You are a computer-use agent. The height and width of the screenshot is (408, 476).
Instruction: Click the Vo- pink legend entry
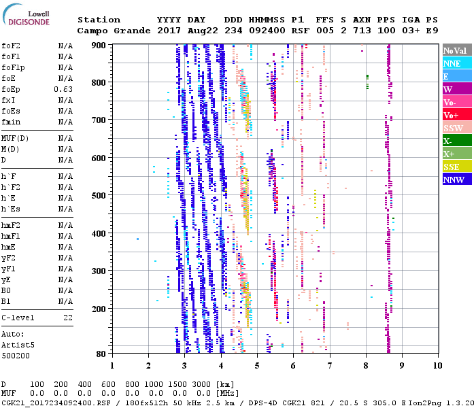click(x=456, y=103)
